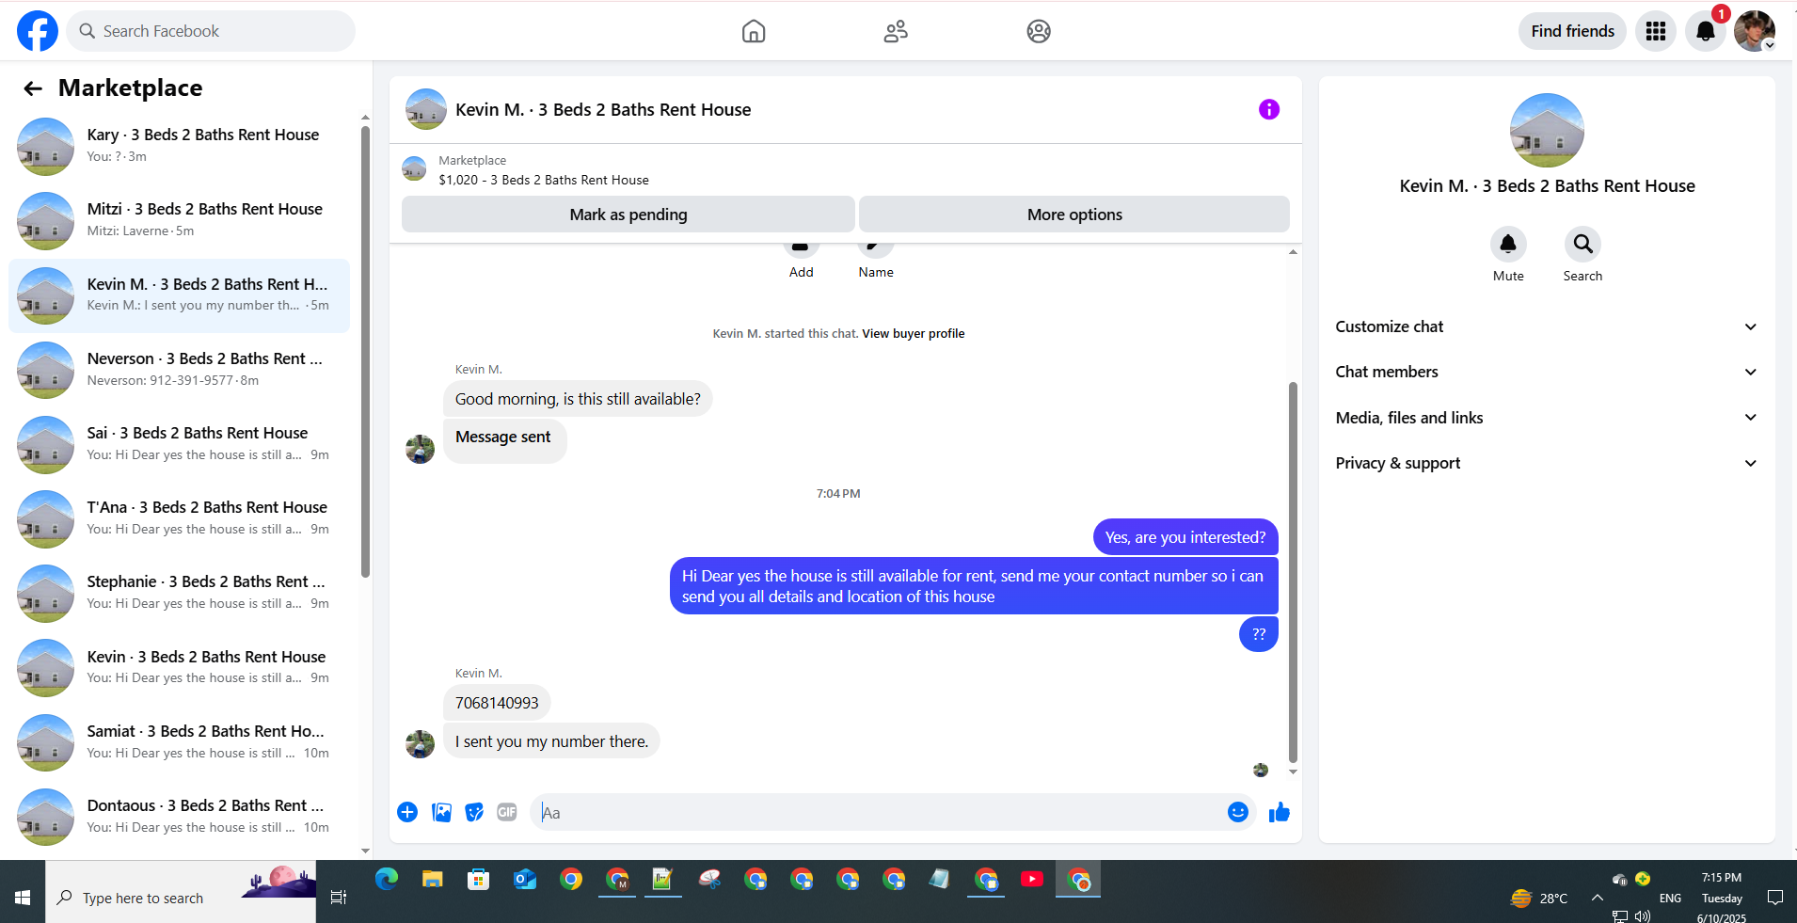1797x923 pixels.
Task: Click the 'Good morning, is this still available?' message
Action: [578, 399]
